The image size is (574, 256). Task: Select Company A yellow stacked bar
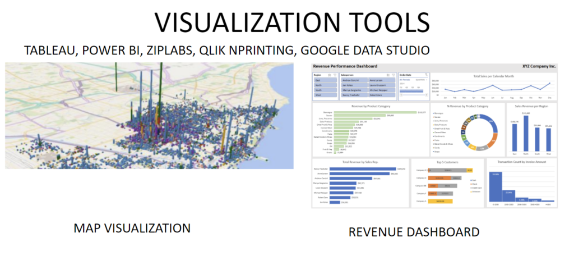click(441, 201)
